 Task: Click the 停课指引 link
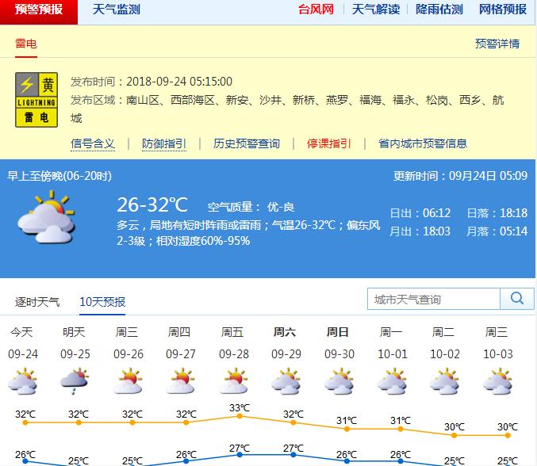(329, 143)
